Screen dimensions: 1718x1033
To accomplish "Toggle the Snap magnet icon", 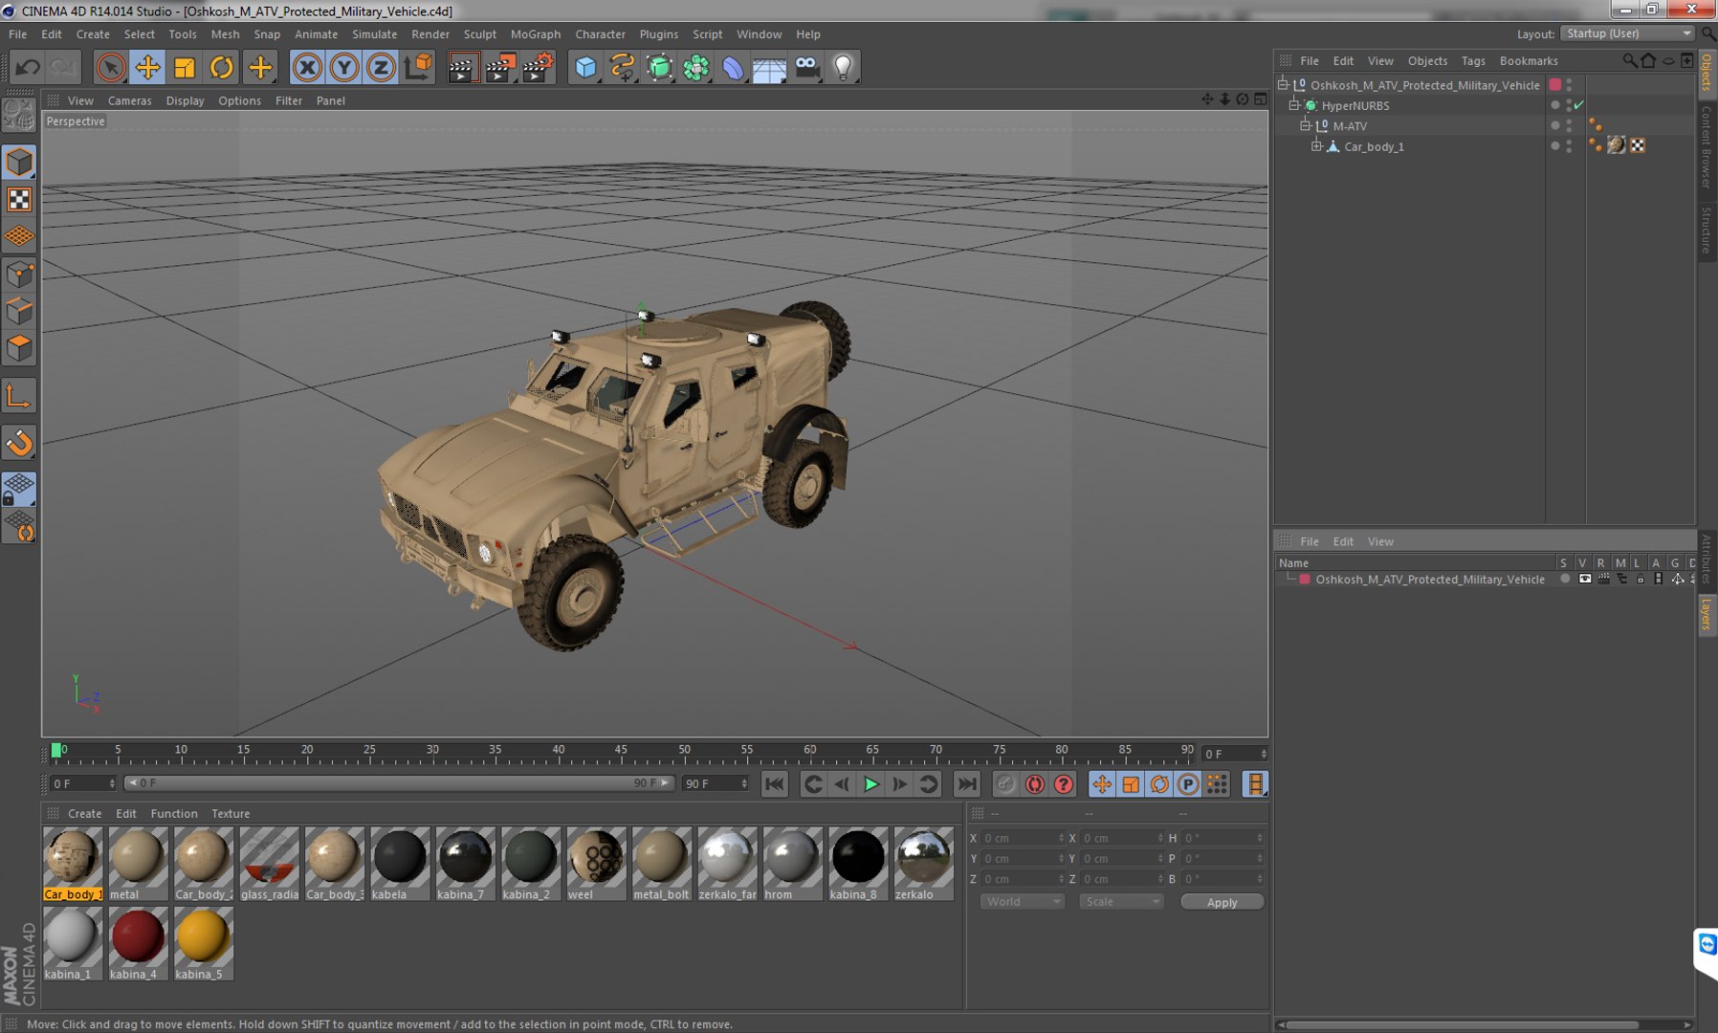I will 19,443.
